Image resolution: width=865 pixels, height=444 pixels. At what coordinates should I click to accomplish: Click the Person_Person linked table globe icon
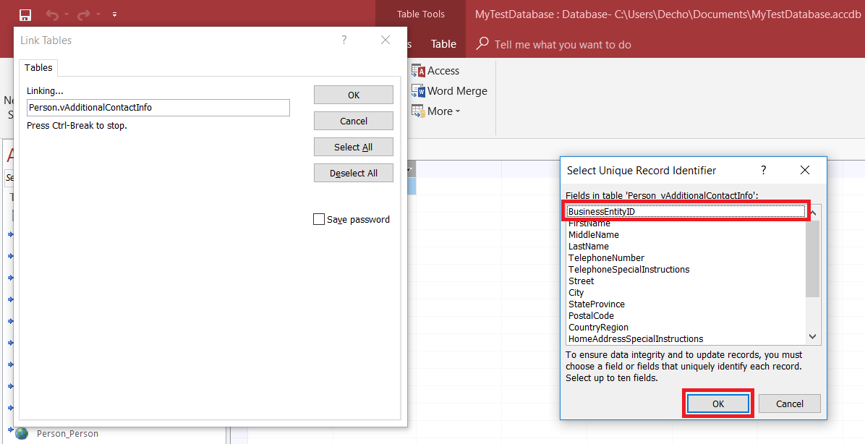(x=22, y=434)
